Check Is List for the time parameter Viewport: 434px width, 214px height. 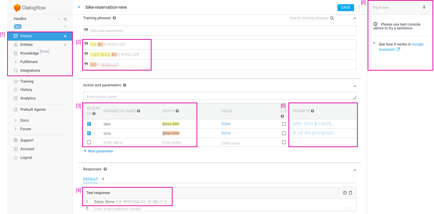tap(284, 133)
